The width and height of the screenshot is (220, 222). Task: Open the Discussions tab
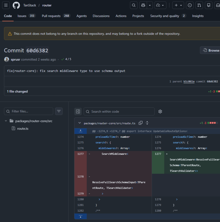pyautogui.click(x=101, y=16)
